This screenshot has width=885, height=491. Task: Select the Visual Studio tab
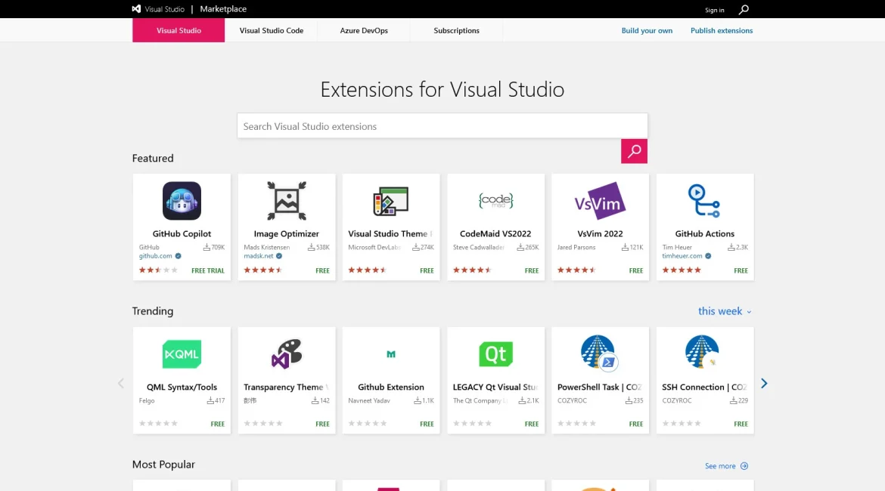[x=179, y=30]
